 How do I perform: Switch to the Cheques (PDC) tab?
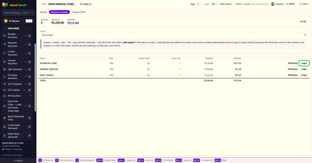tap(79, 12)
